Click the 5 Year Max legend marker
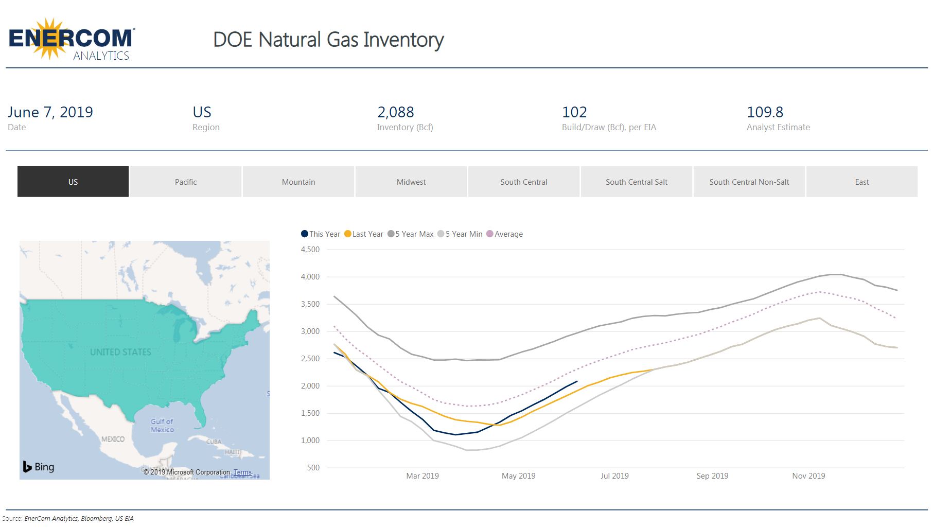933x528 pixels. tap(391, 234)
